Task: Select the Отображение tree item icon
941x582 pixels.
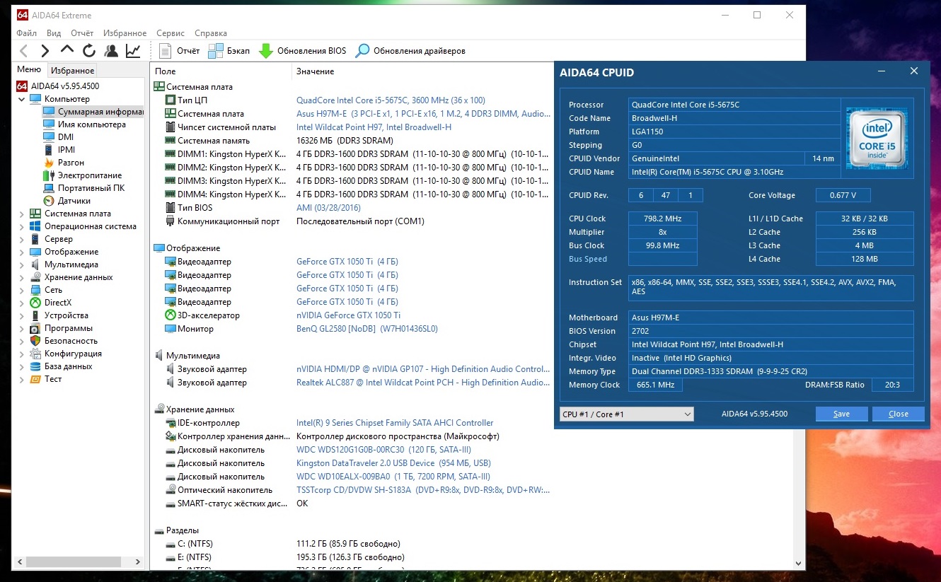Action: click(x=35, y=252)
